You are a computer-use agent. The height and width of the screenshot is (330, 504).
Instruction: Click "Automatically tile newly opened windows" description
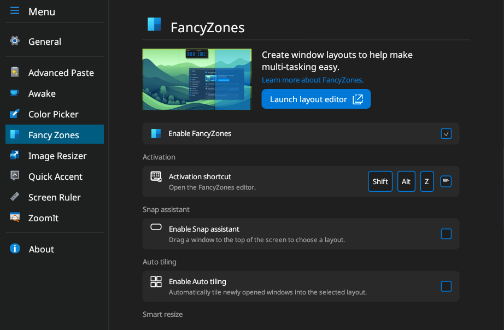[x=268, y=292]
